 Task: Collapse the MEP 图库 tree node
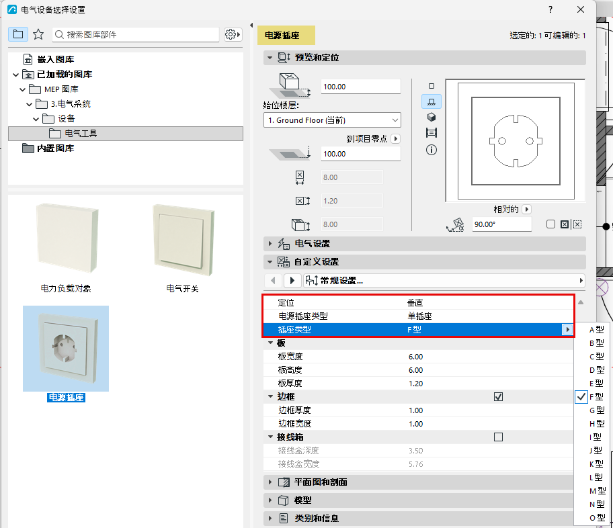click(x=22, y=89)
